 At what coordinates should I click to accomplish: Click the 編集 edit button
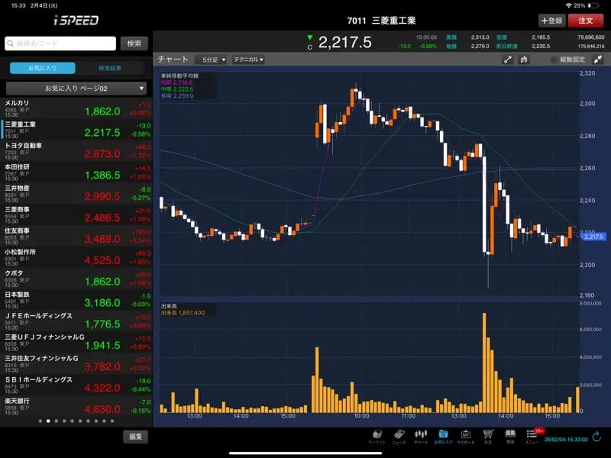[x=135, y=437]
